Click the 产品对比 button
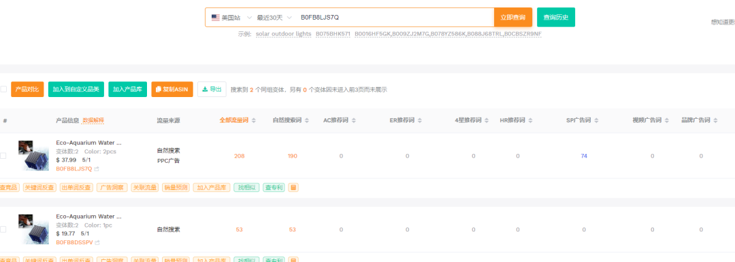 27,89
